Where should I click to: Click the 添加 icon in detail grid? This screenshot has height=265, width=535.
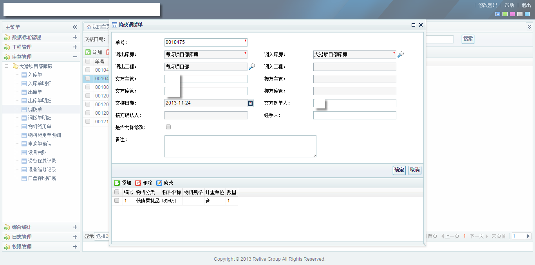[117, 183]
